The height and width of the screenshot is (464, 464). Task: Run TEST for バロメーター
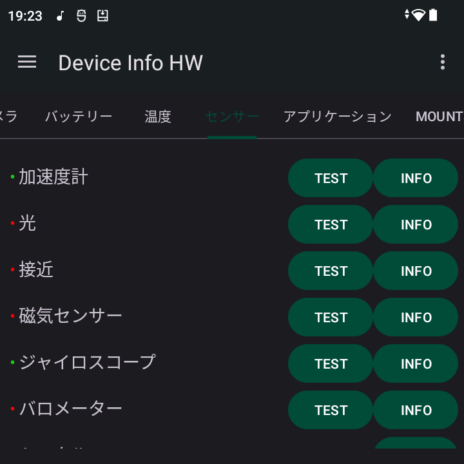(331, 410)
